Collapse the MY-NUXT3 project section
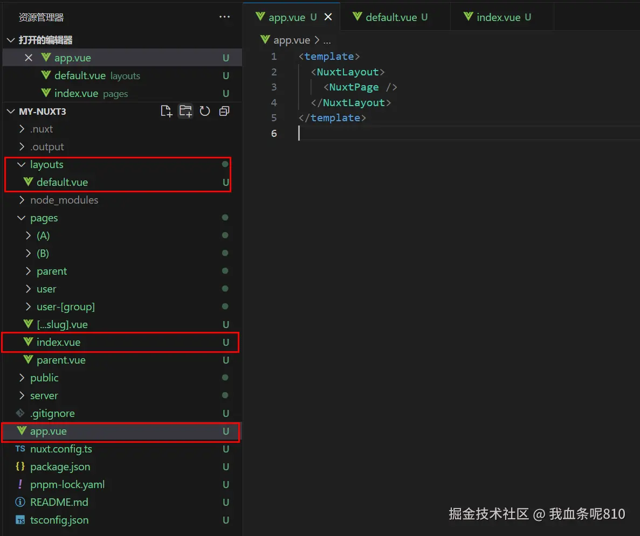The width and height of the screenshot is (640, 536). 43,112
